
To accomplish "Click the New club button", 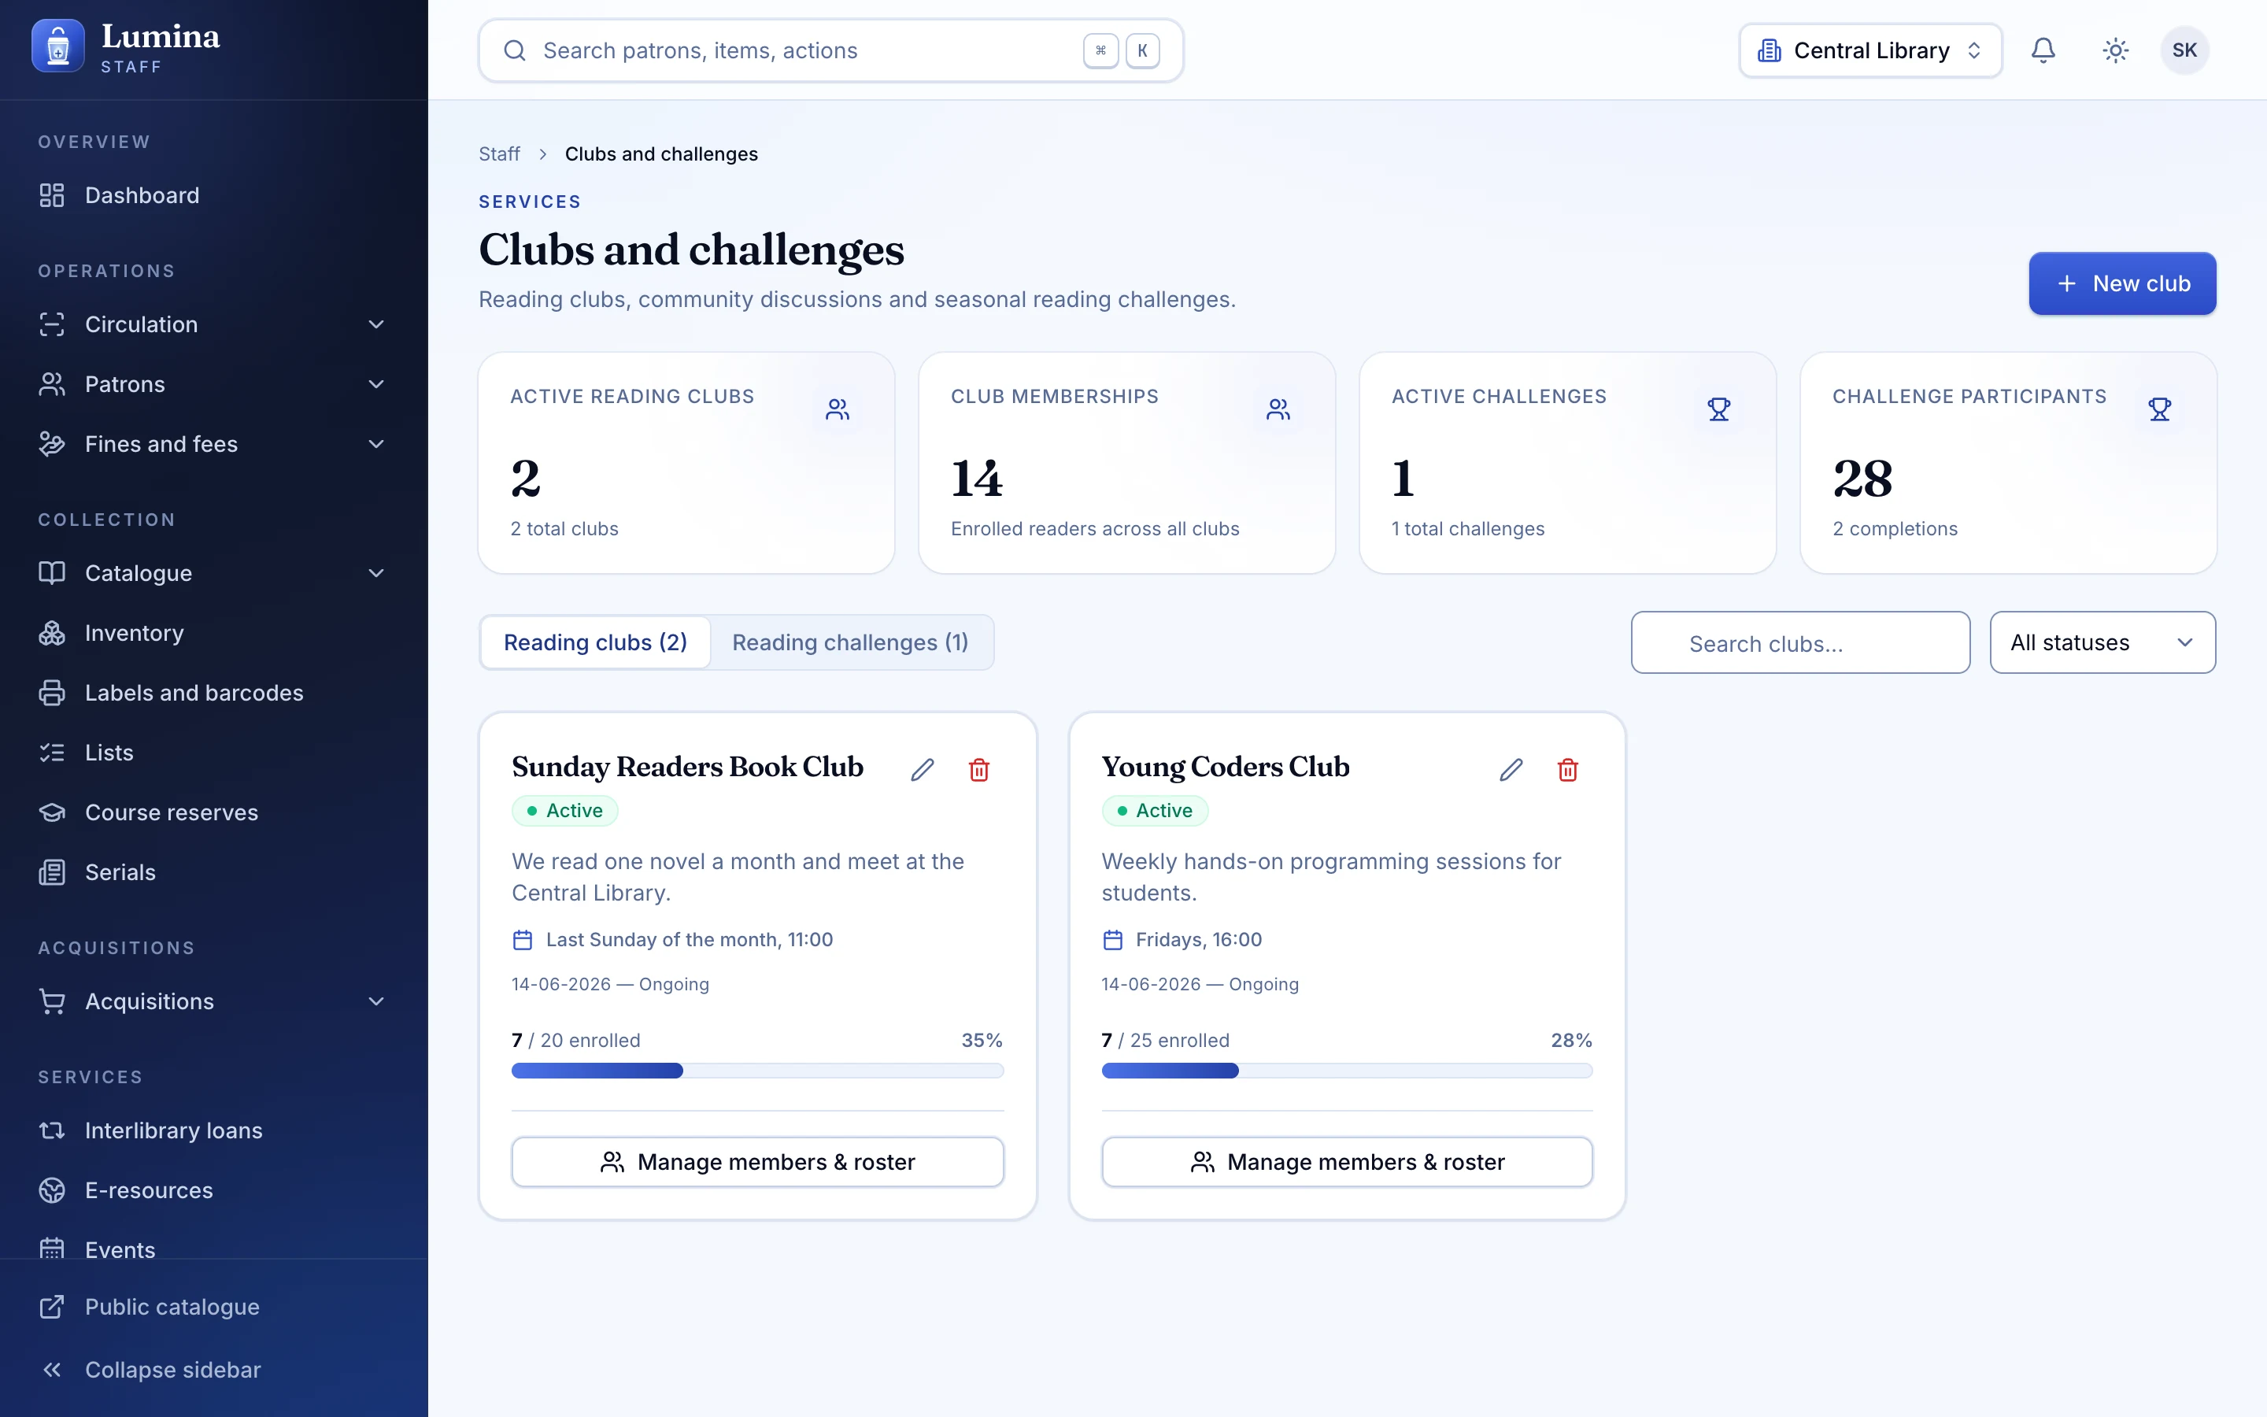I will pyautogui.click(x=2122, y=283).
